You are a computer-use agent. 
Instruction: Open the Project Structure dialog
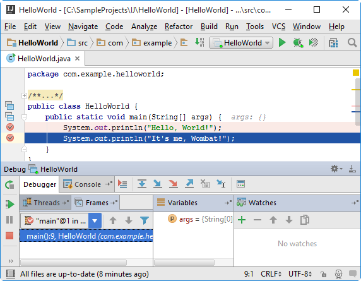pos(333,42)
